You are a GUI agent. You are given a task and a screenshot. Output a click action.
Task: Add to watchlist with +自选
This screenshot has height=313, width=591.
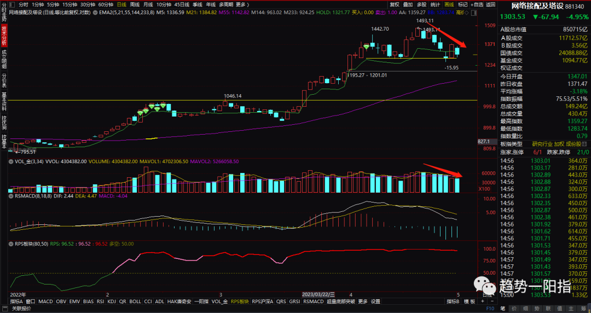[x=477, y=4]
